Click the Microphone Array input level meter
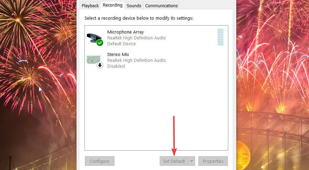309x170 pixels. [x=220, y=37]
